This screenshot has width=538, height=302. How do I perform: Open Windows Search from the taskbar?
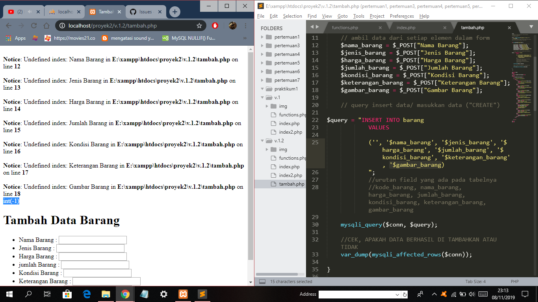(x=28, y=294)
